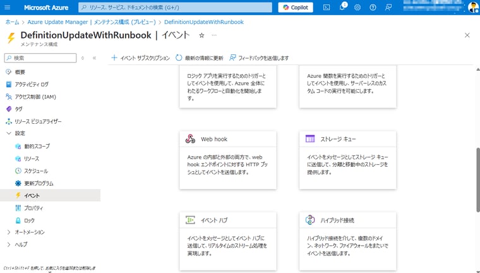
Task: Click the small circle icon beside the sidebar search
Action: coord(83,58)
